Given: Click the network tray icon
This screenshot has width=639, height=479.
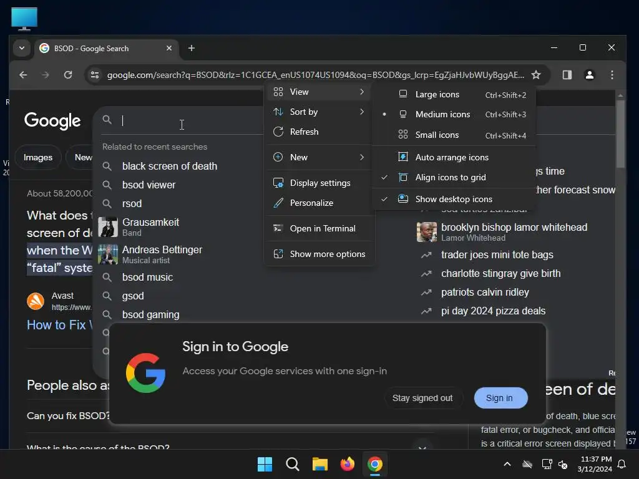Looking at the screenshot, I should point(547,464).
